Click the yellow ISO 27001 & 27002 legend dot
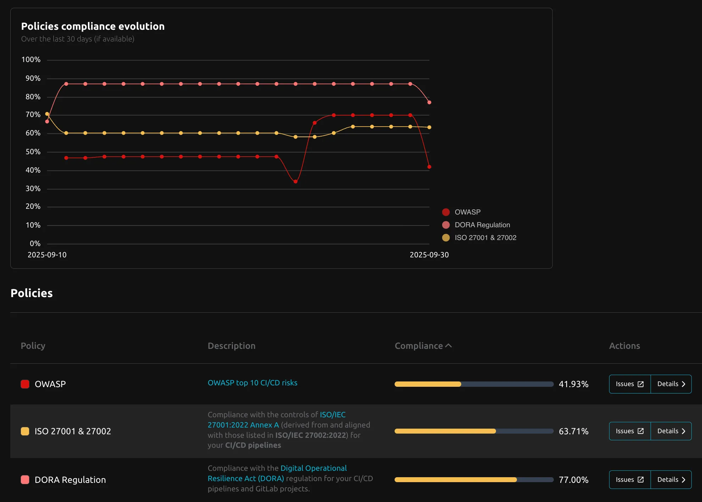 (445, 238)
